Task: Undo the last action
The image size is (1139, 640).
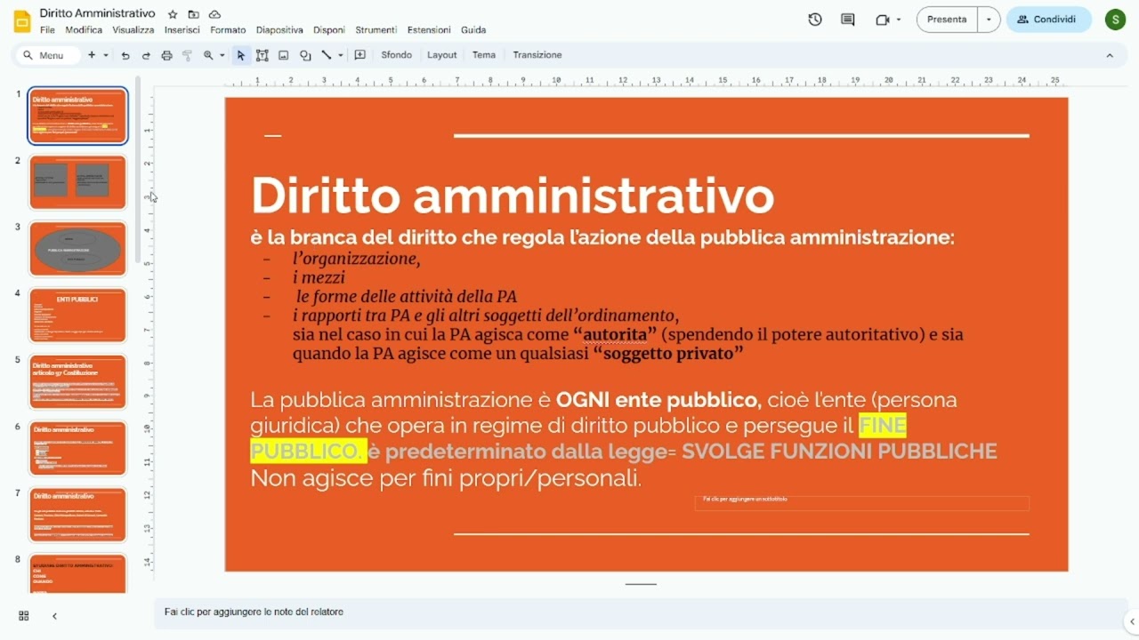Action: tap(125, 55)
